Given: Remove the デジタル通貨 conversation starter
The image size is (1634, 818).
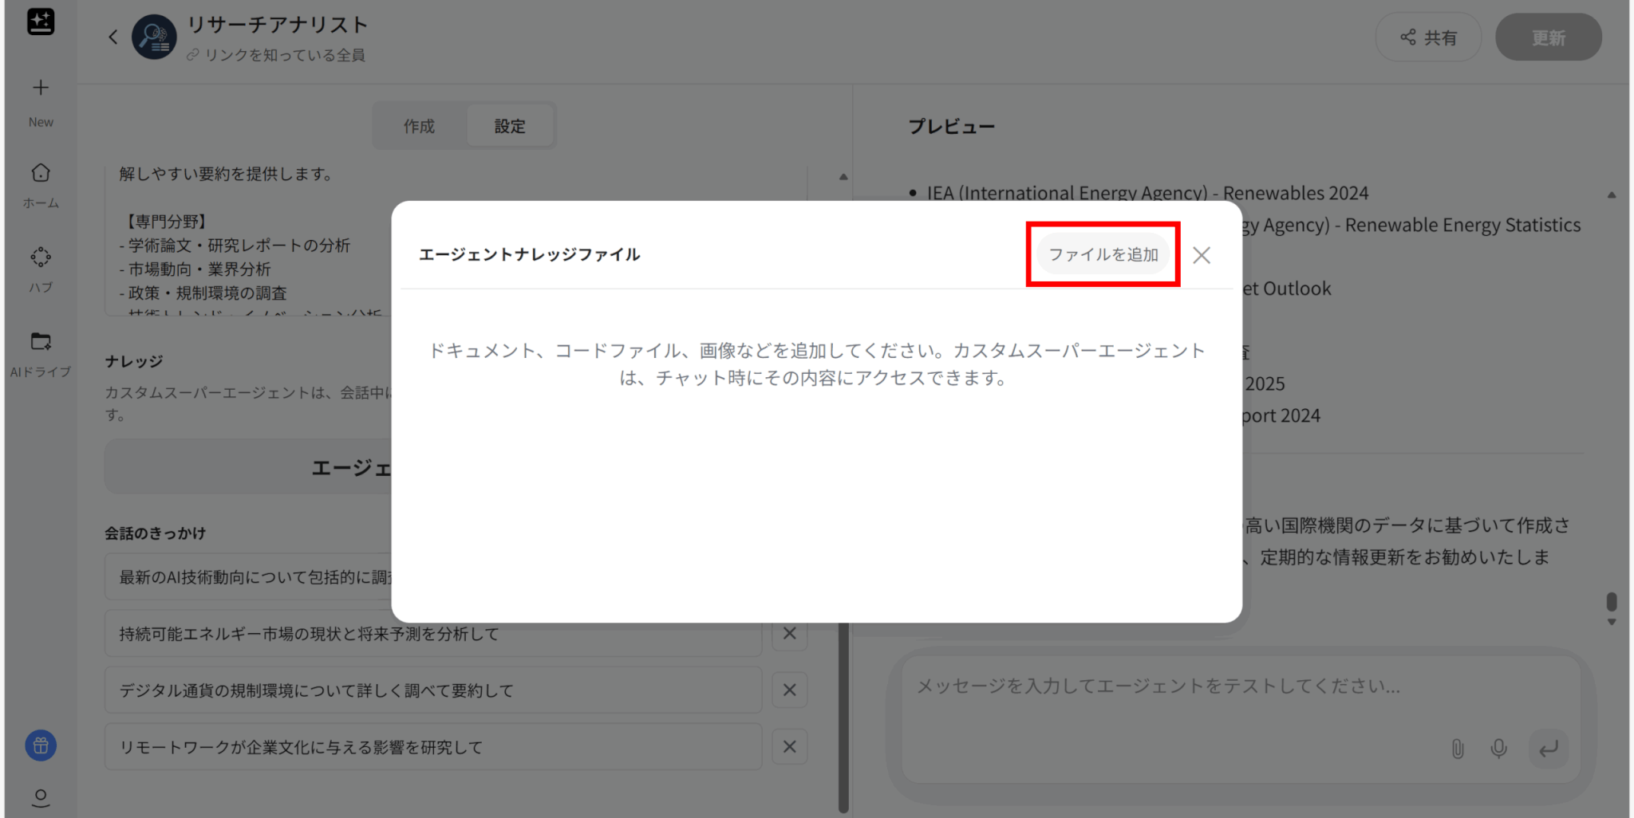Looking at the screenshot, I should (x=789, y=690).
